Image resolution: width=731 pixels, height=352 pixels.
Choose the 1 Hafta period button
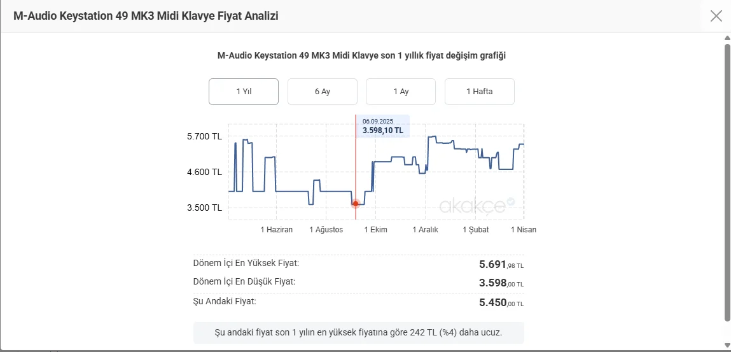479,92
